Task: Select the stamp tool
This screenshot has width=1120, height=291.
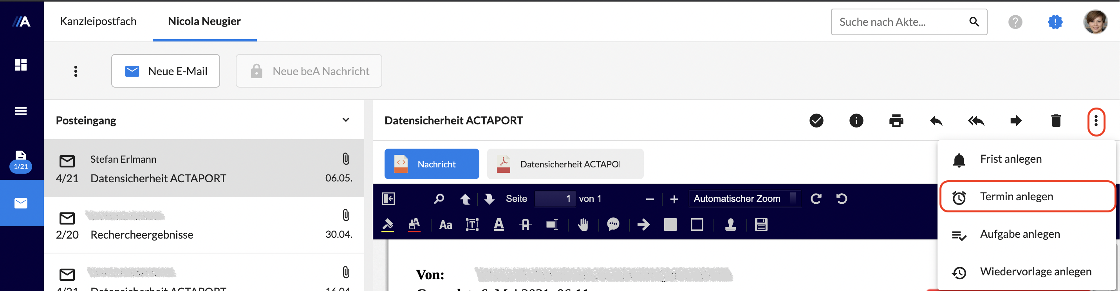Action: tap(730, 225)
